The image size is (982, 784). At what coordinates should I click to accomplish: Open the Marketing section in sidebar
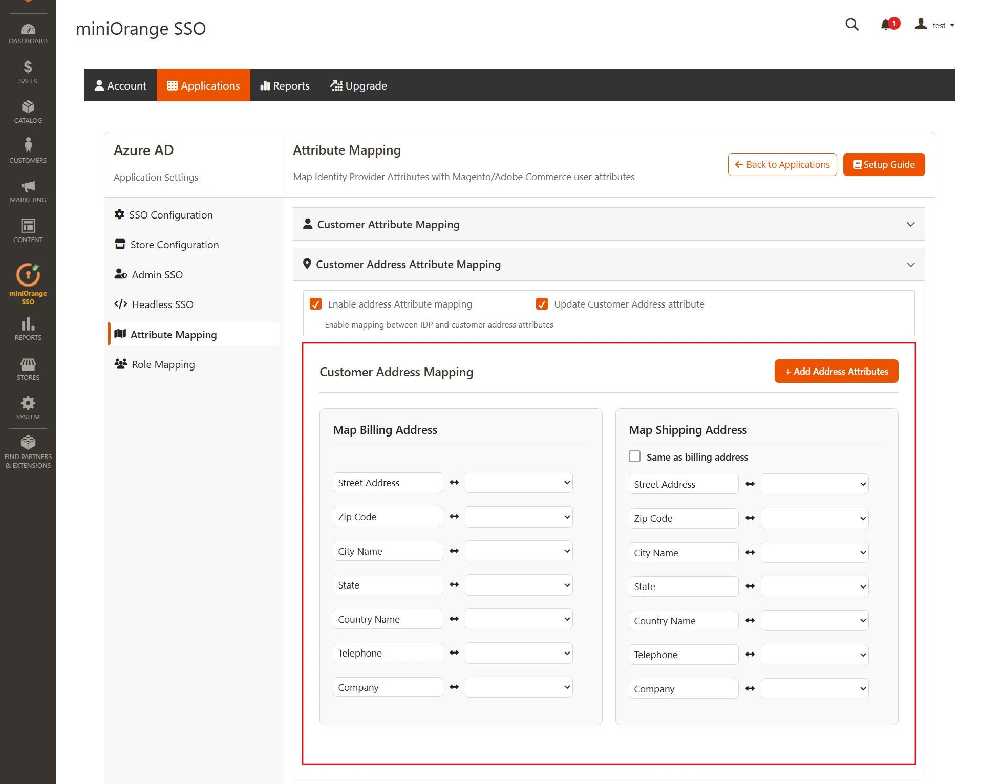point(28,190)
